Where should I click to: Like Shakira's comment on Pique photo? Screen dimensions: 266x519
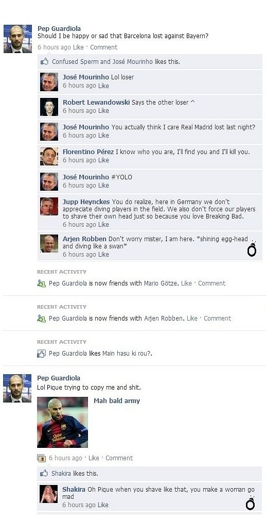click(x=103, y=505)
